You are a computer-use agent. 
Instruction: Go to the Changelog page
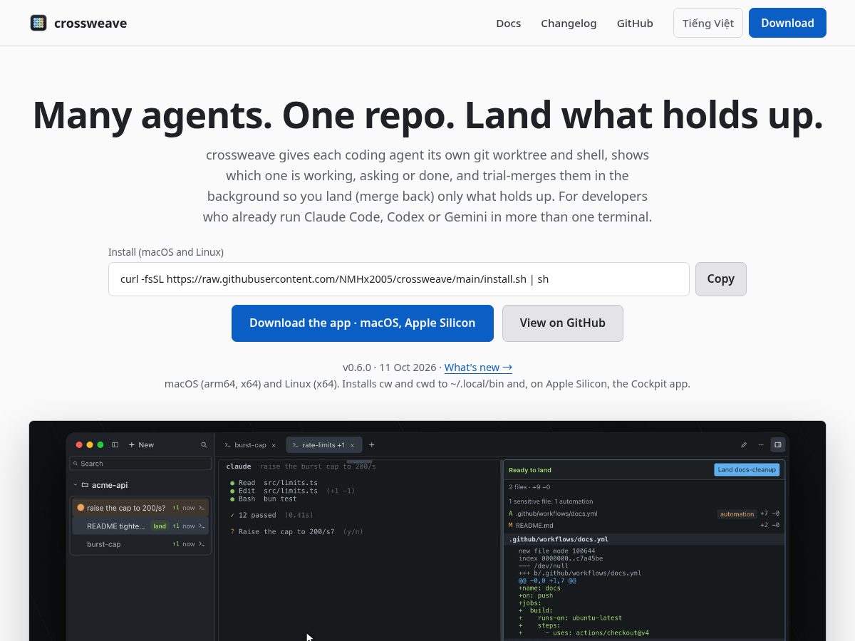[569, 23]
